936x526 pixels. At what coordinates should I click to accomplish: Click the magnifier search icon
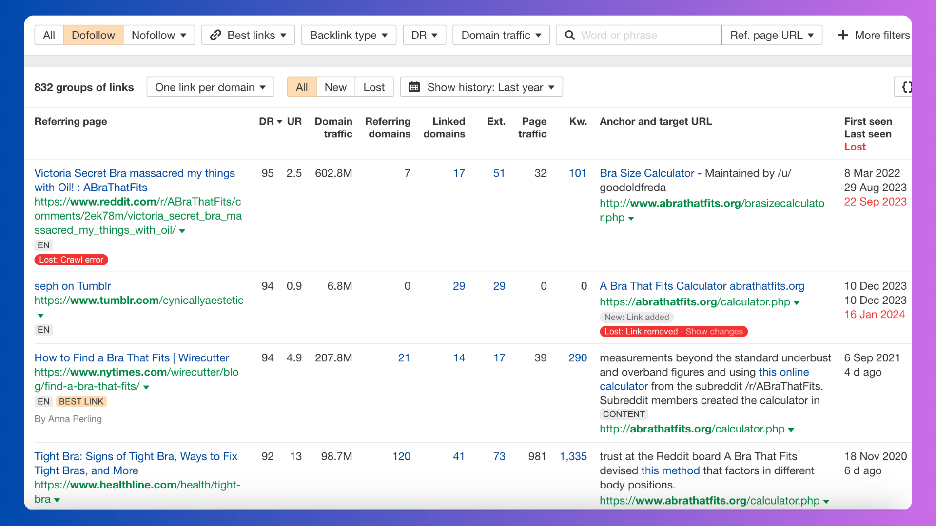tap(569, 35)
